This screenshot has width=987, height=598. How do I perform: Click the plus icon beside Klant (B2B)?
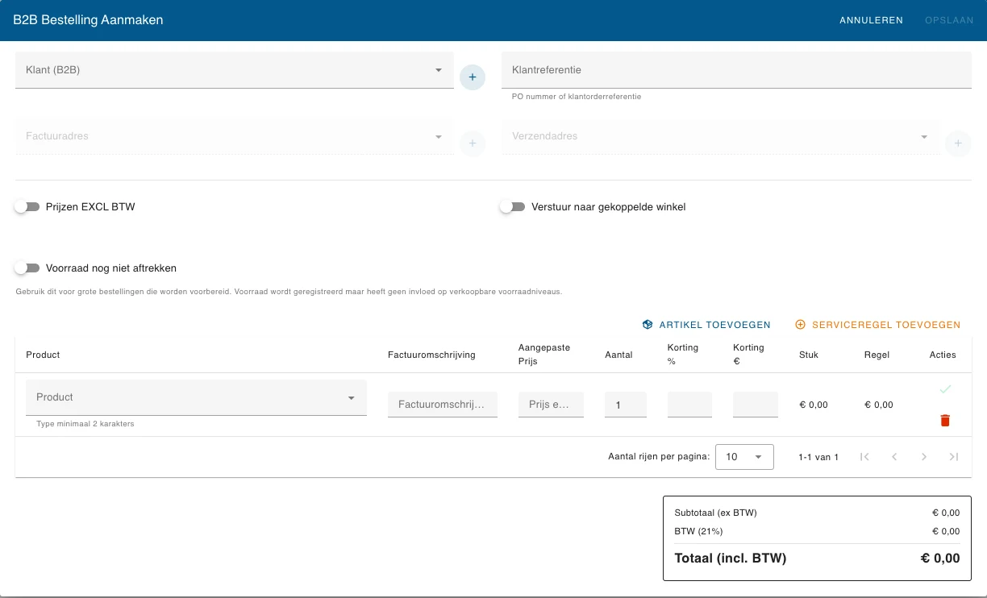(x=473, y=77)
